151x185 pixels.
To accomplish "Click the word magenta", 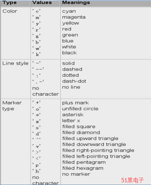I will pos(74,17).
